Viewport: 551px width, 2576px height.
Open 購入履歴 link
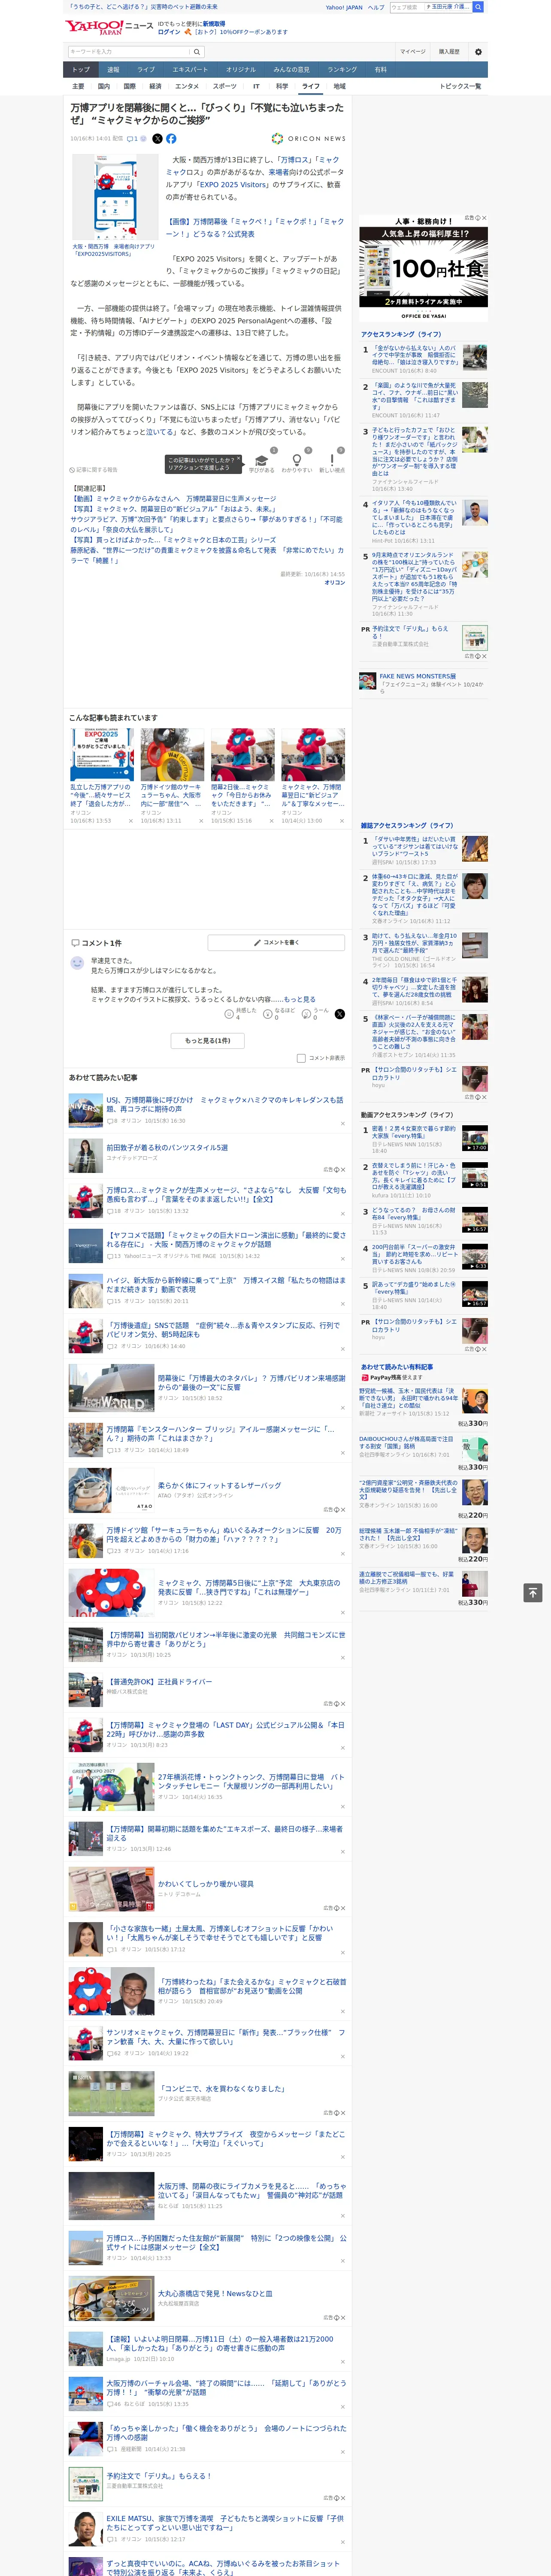click(449, 52)
